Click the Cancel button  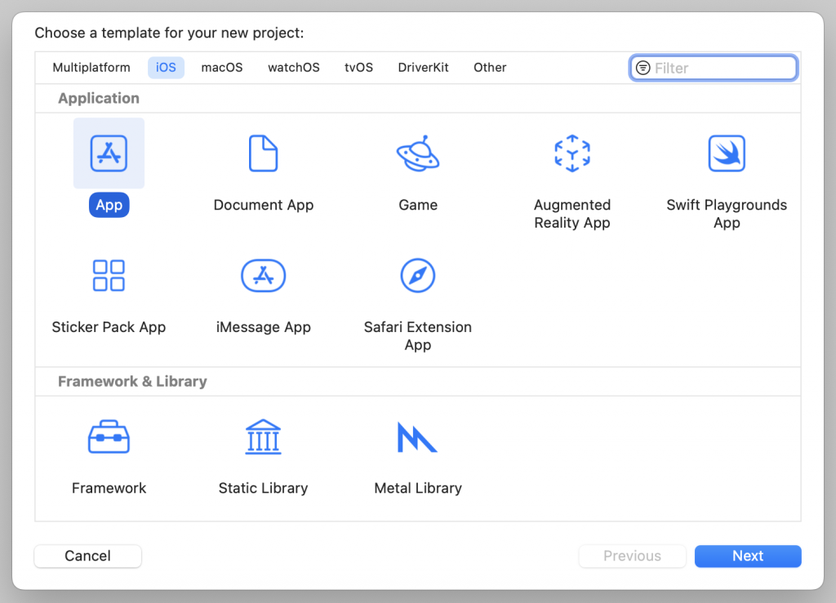coord(88,556)
